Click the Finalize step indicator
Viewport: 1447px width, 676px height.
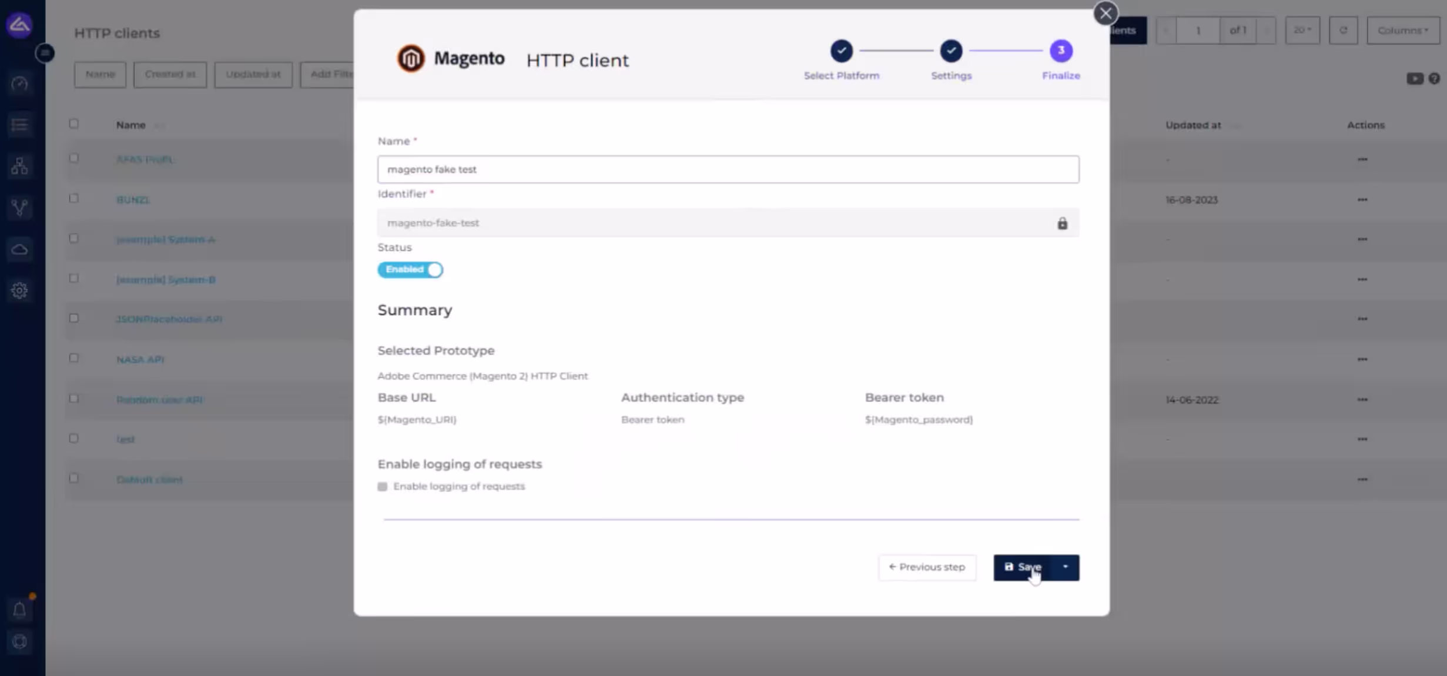1061,51
